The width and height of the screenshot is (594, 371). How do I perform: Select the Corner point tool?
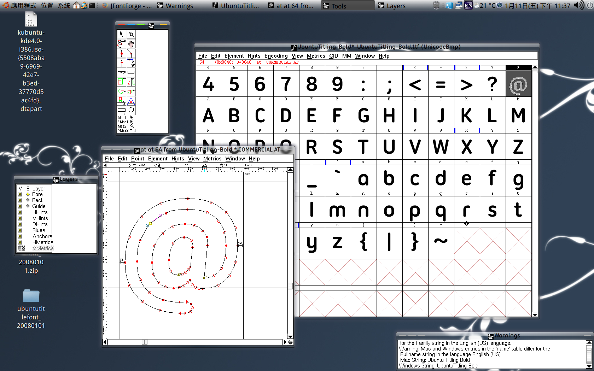(131, 53)
